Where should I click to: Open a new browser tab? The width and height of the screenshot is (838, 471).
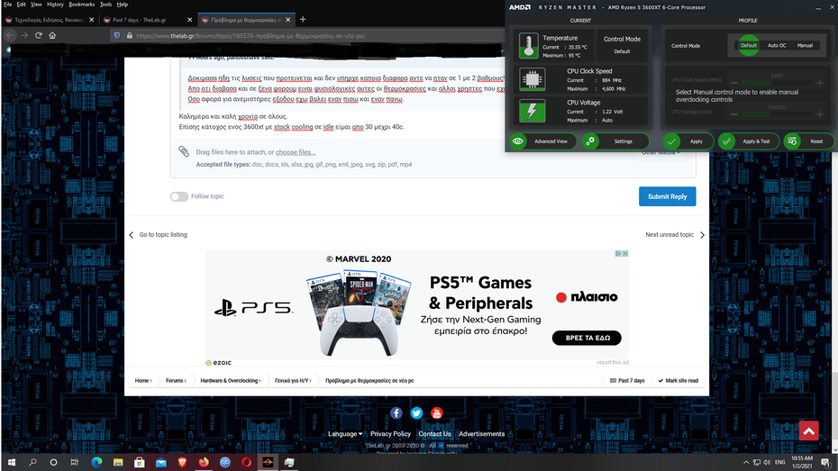pyautogui.click(x=303, y=19)
